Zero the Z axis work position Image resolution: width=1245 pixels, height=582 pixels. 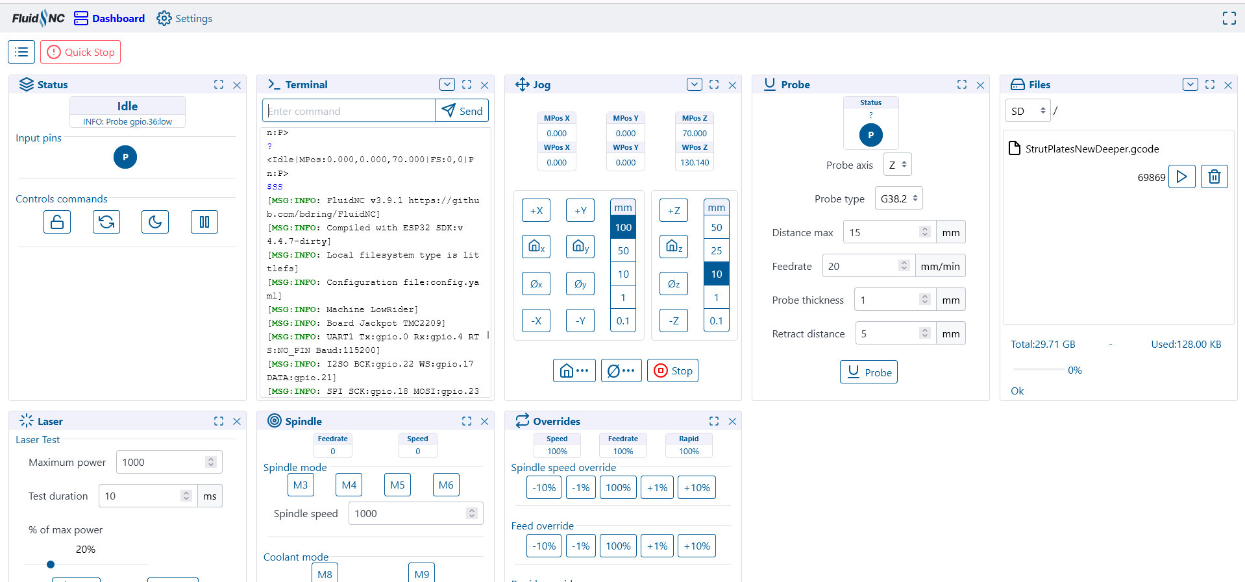click(674, 284)
